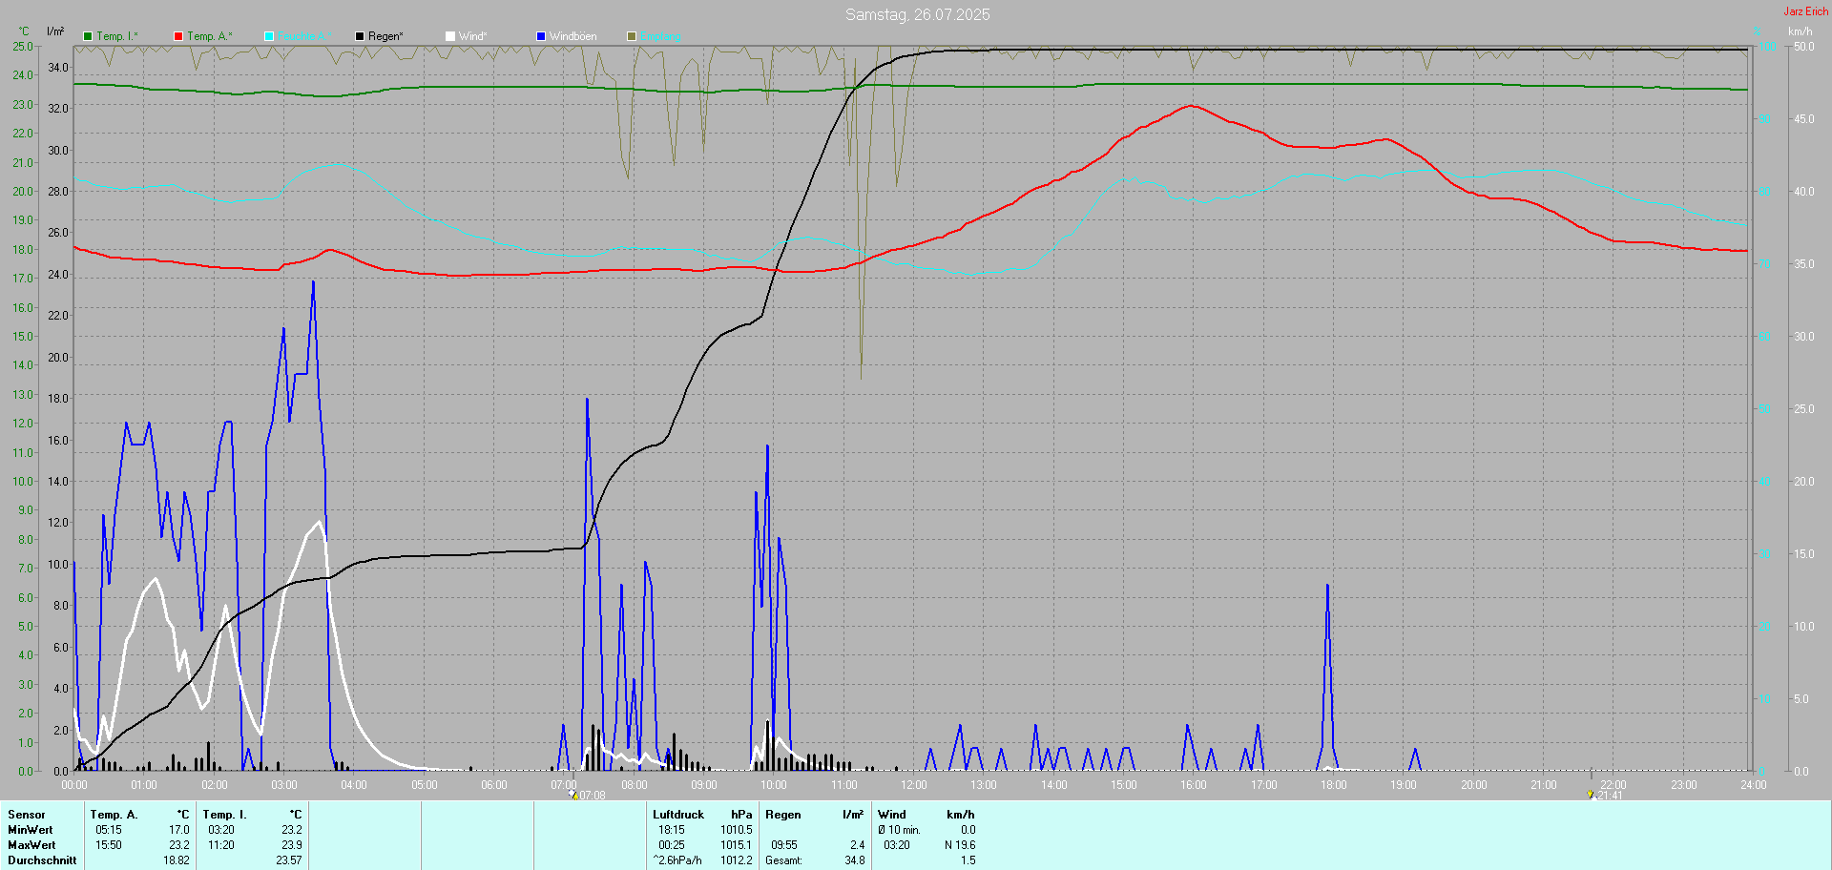Select the 'Regen*' legend label

[385, 36]
